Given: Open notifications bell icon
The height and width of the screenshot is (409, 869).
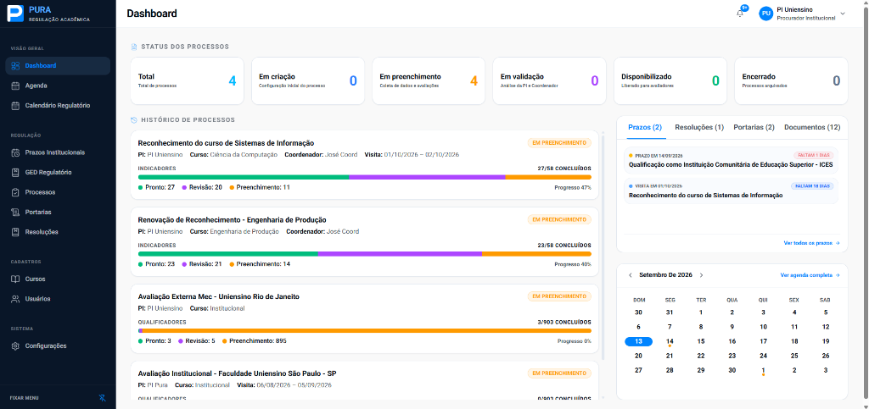Looking at the screenshot, I should pos(740,14).
